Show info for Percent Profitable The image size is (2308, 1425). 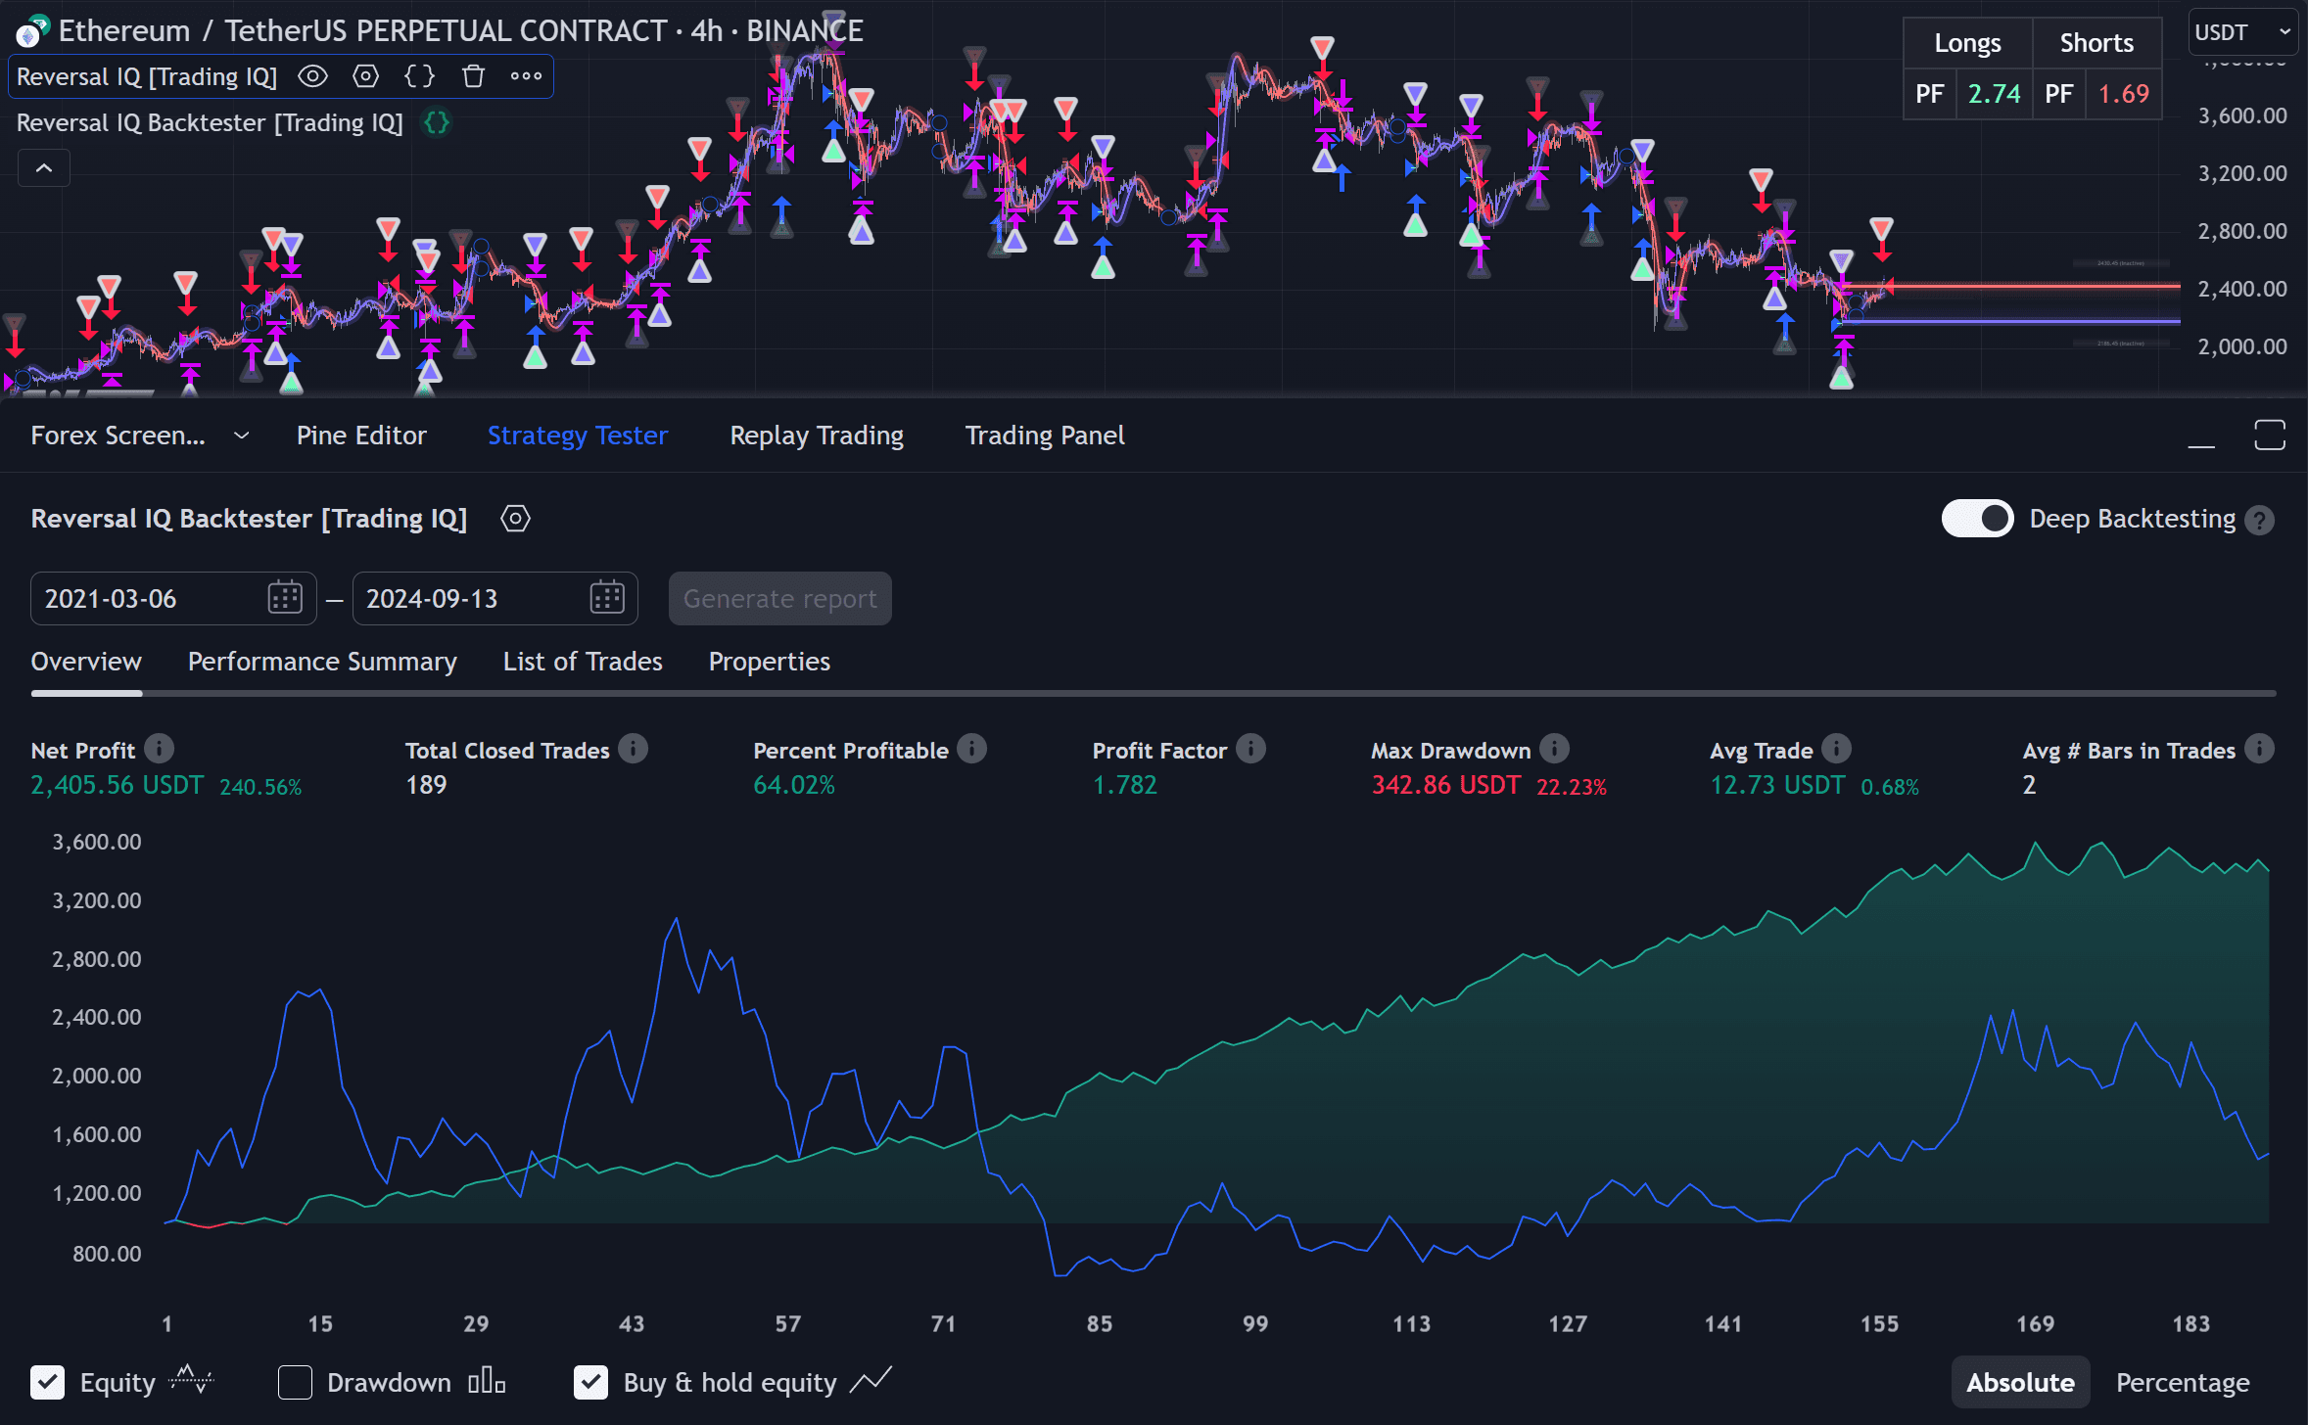click(972, 750)
